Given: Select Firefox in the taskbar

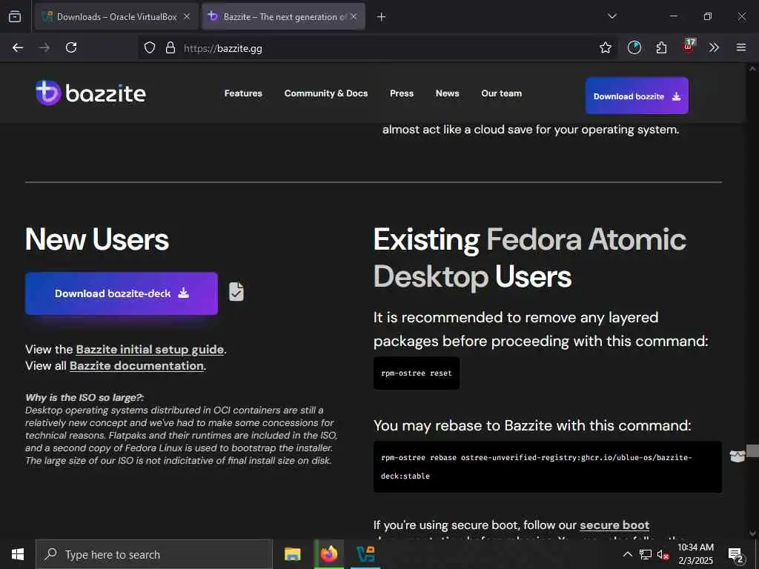Looking at the screenshot, I should (x=328, y=554).
